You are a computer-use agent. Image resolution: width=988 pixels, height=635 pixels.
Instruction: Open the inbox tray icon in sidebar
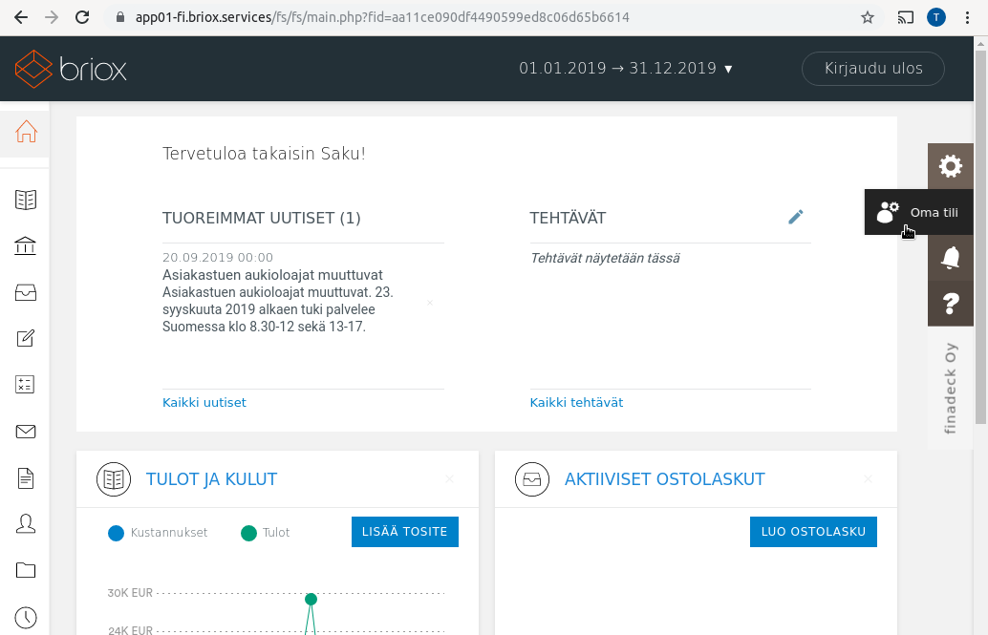coord(25,292)
